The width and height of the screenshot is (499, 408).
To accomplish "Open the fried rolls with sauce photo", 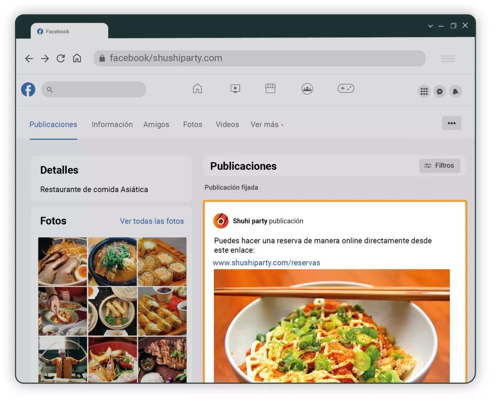I will [x=162, y=311].
